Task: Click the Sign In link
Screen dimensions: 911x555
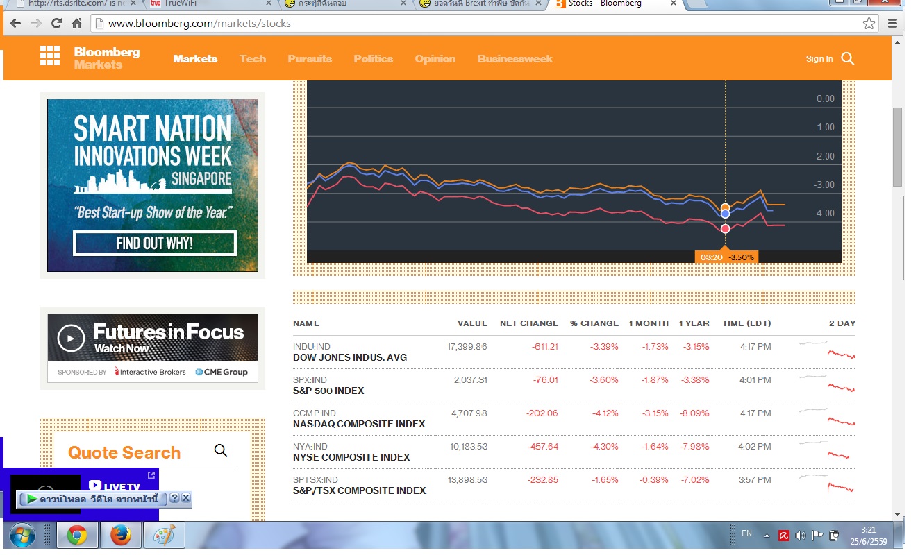Action: (x=819, y=59)
